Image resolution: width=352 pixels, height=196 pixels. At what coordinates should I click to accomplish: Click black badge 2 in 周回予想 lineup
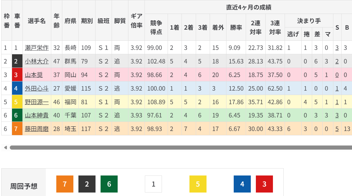coord(87,184)
